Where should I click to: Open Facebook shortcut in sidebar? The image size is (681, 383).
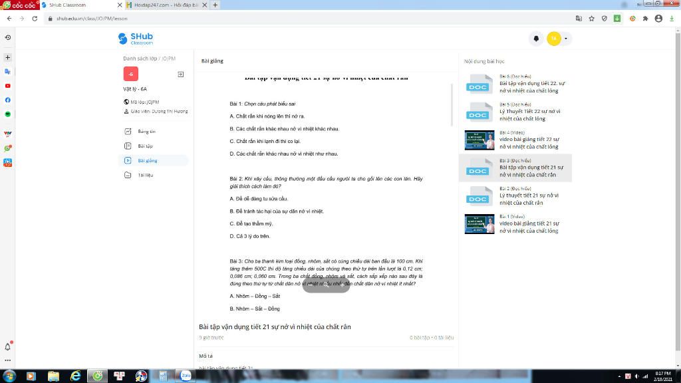point(8,100)
